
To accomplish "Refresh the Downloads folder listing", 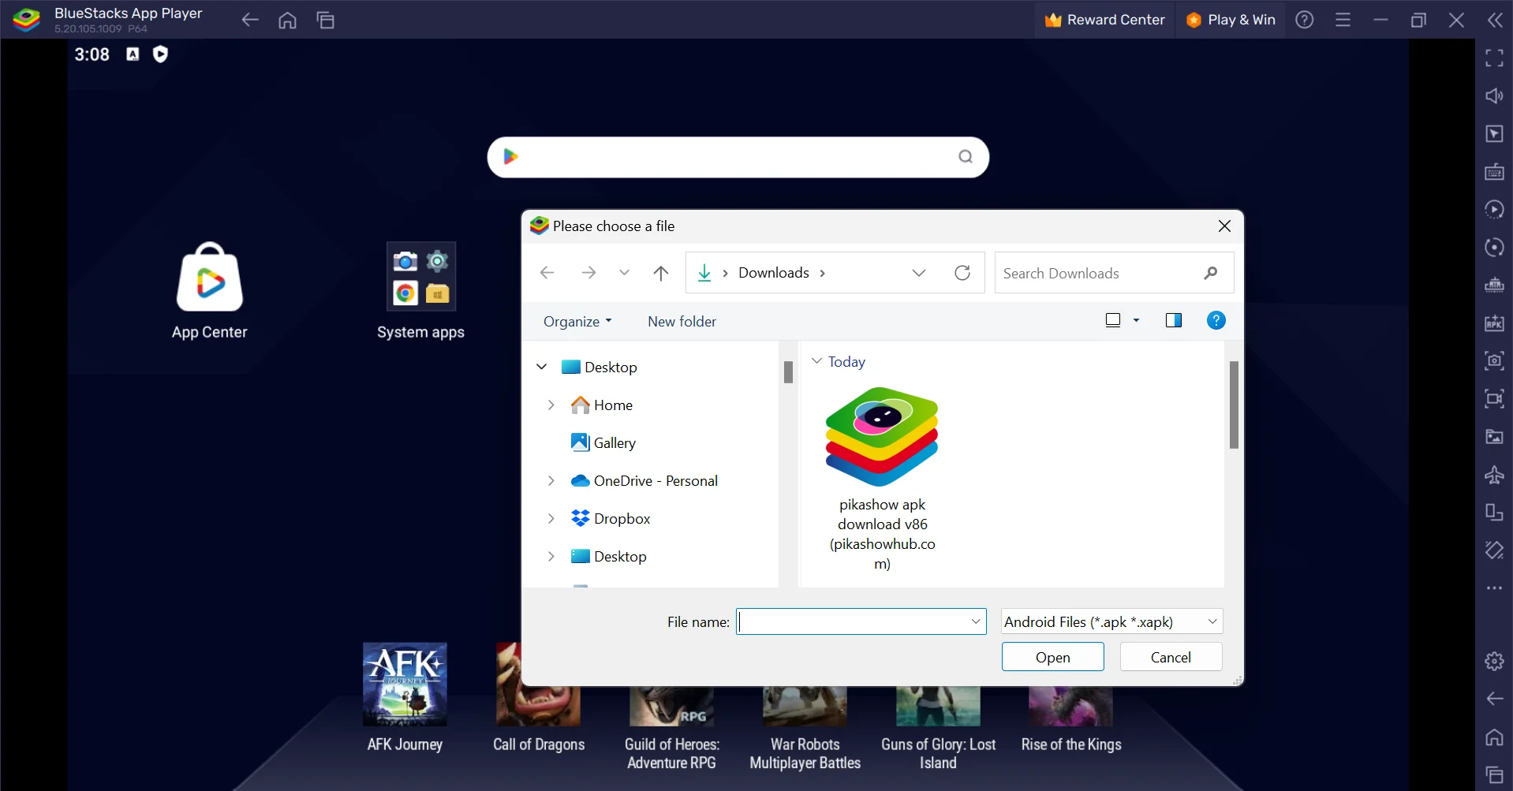I will tap(962, 273).
